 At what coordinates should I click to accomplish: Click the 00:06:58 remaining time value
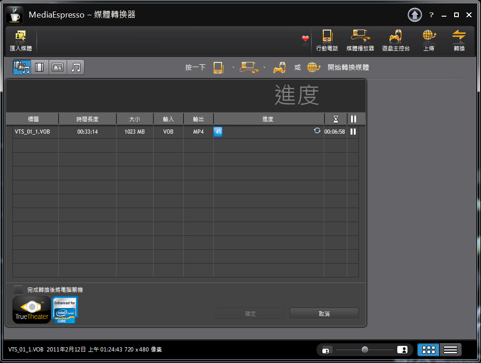(x=334, y=132)
